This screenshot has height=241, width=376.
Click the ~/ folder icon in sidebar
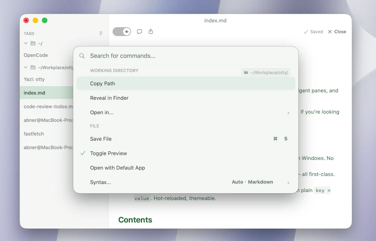(x=33, y=43)
